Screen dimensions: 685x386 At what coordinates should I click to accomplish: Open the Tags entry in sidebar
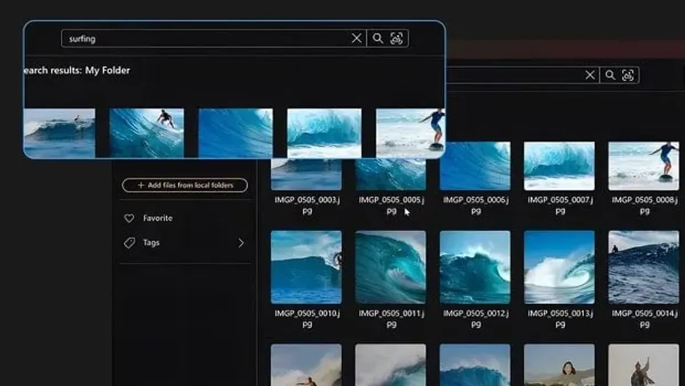click(x=186, y=243)
